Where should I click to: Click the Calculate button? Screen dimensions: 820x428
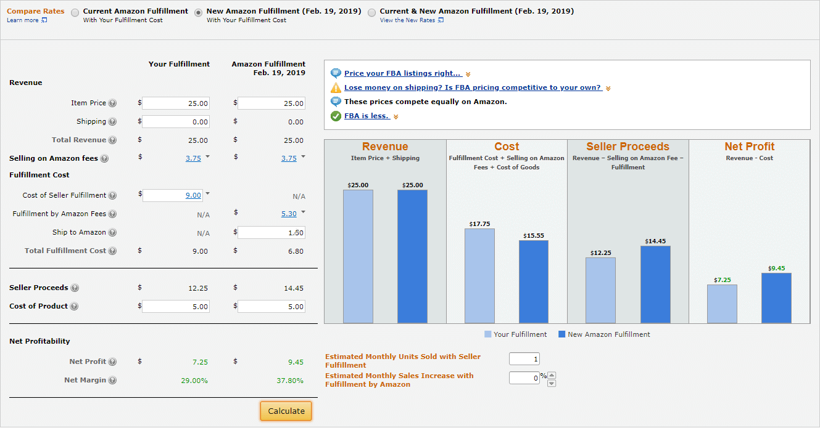(286, 411)
